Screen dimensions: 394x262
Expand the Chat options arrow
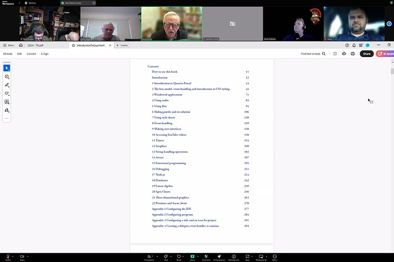coord(171,256)
